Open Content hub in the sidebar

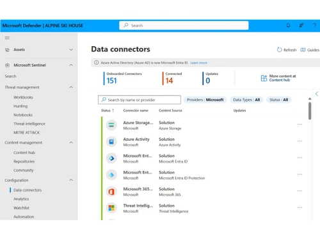coord(24,152)
